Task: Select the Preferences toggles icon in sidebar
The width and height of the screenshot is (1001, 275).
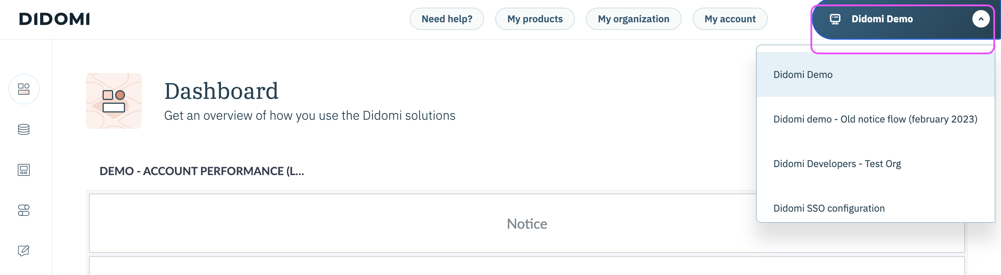Action: tap(24, 210)
